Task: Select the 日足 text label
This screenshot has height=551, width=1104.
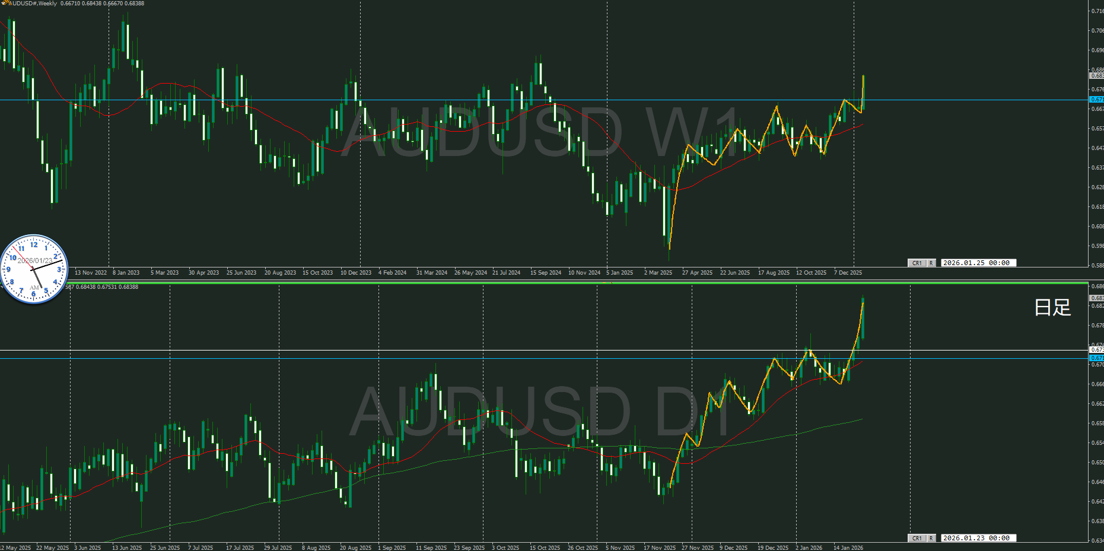Action: pyautogui.click(x=1052, y=307)
